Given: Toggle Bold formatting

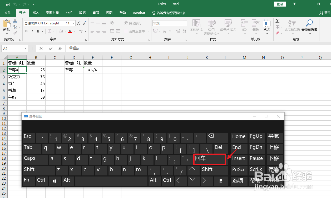Looking at the screenshot, I should click(x=26, y=31).
